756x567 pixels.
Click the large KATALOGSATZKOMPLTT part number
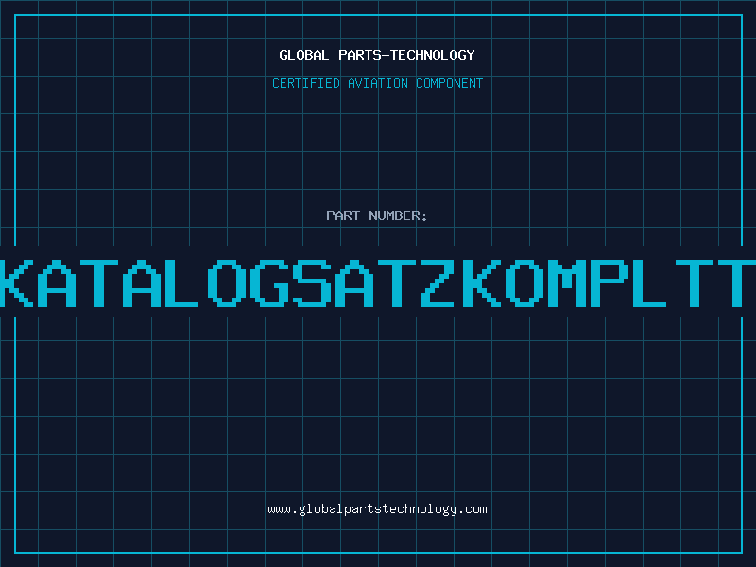(378, 283)
